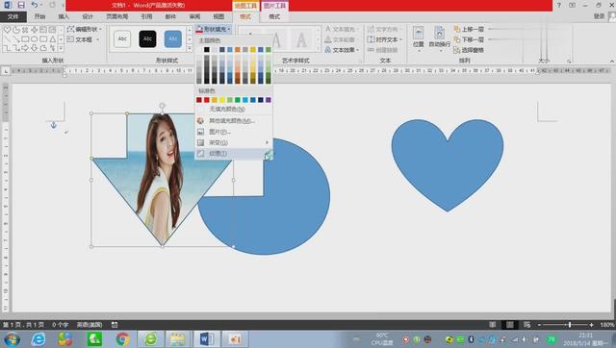The width and height of the screenshot is (616, 348).
Task: Switch to print layout view icon
Action: click(509, 325)
